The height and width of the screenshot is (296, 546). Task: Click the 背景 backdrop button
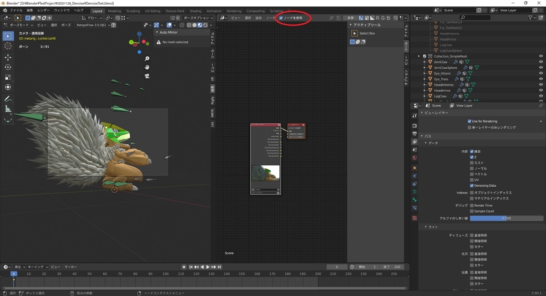(350, 18)
